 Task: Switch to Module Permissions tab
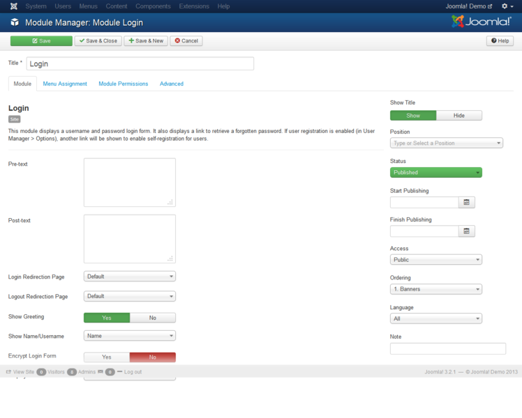pyautogui.click(x=124, y=84)
